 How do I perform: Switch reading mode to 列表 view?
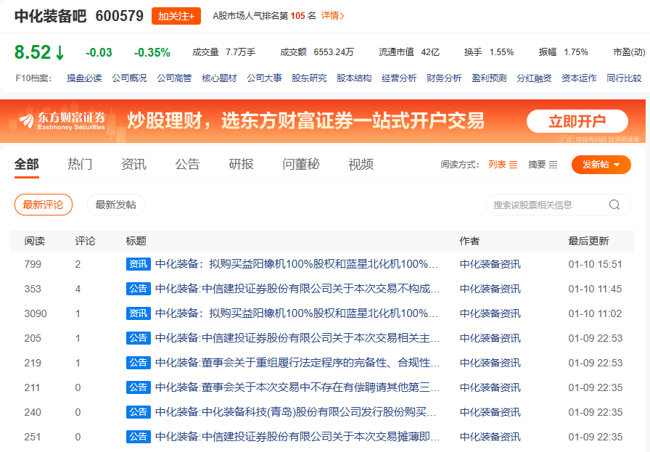pyautogui.click(x=503, y=165)
